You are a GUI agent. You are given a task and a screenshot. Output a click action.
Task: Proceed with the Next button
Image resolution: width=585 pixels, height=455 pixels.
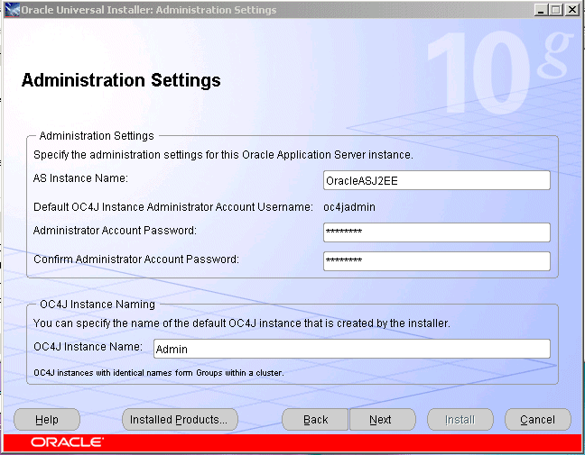(382, 420)
